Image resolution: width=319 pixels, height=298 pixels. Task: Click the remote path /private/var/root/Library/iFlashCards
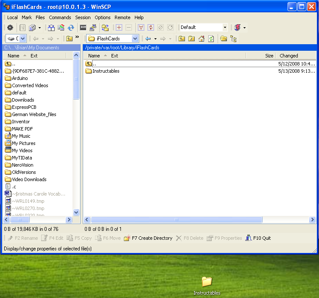tap(122, 48)
